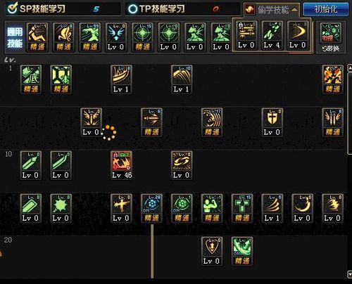The image size is (352, 284).
Task: Click the scroll down arrow of skill list
Action: tap(350, 274)
